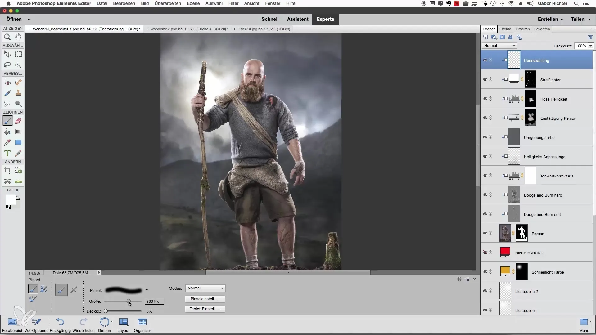Viewport: 596px width, 335px height.
Task: Open the Organizer from bottom bar
Action: (142, 325)
